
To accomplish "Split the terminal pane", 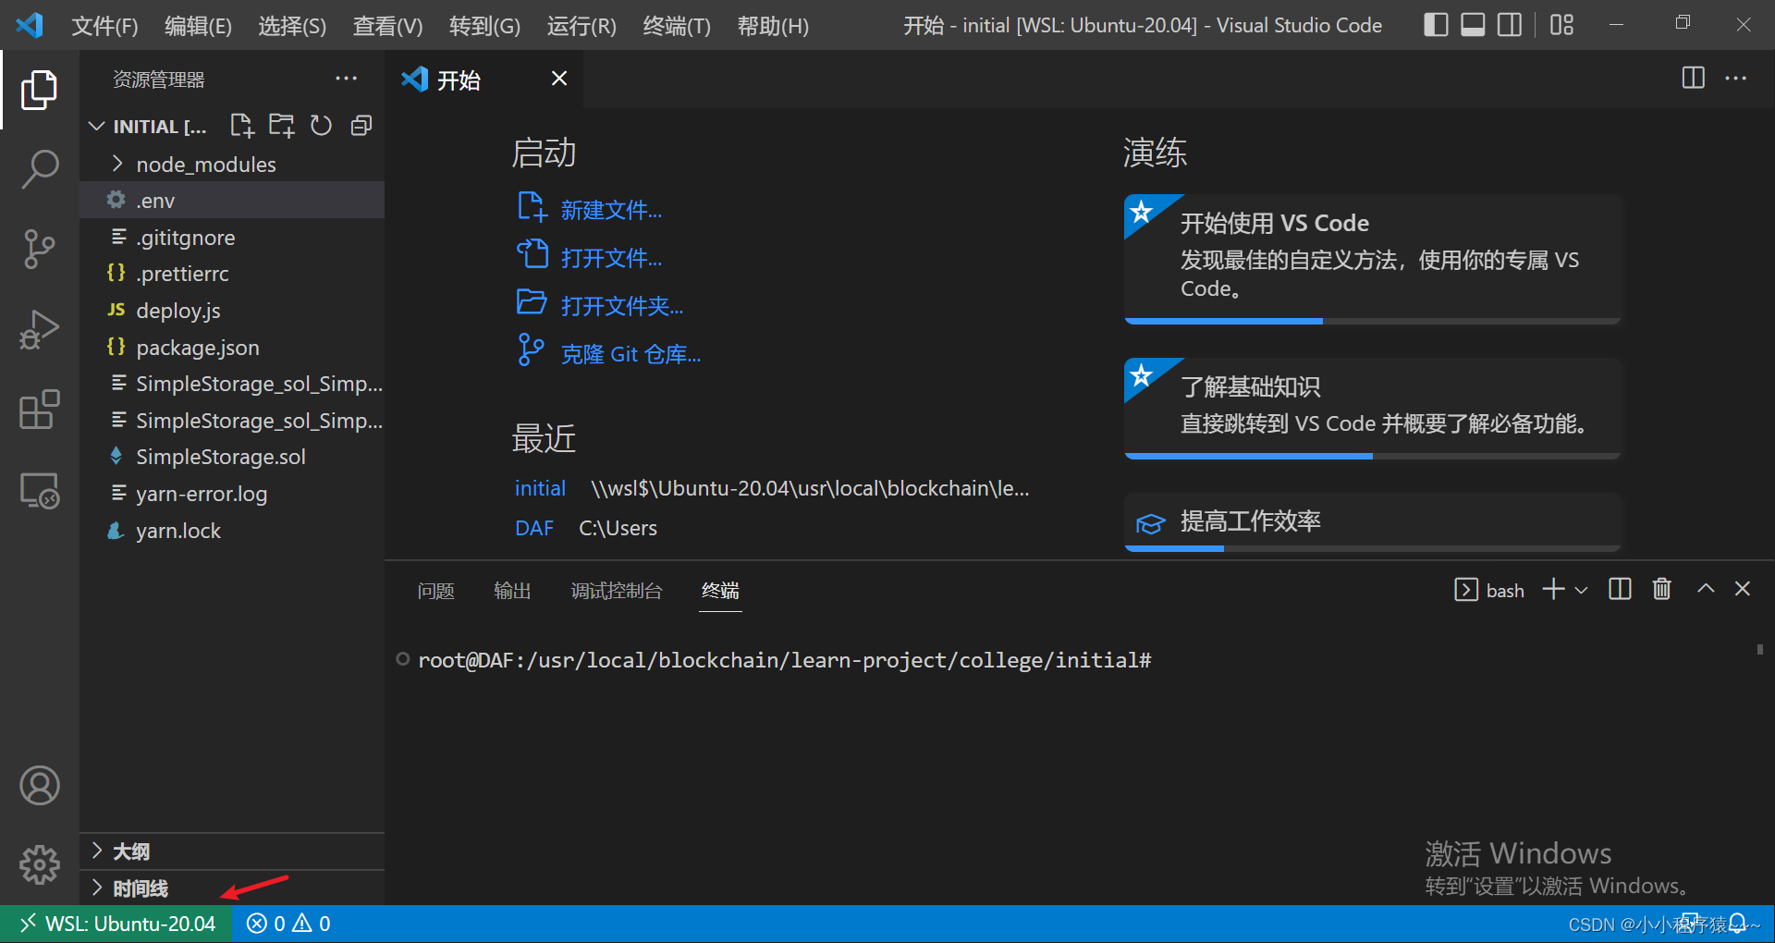I will [1620, 589].
